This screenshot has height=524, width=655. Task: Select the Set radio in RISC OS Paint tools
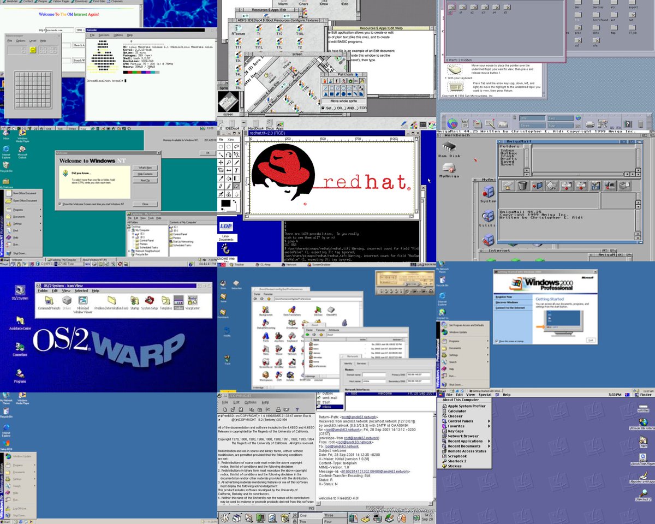click(323, 108)
